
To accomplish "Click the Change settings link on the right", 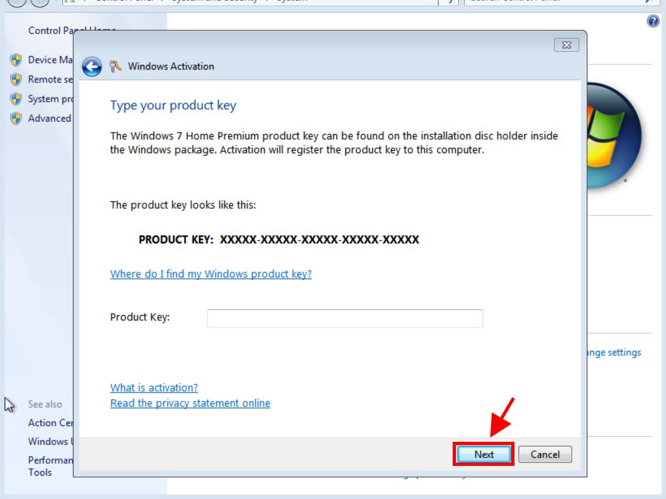I will click(x=614, y=353).
